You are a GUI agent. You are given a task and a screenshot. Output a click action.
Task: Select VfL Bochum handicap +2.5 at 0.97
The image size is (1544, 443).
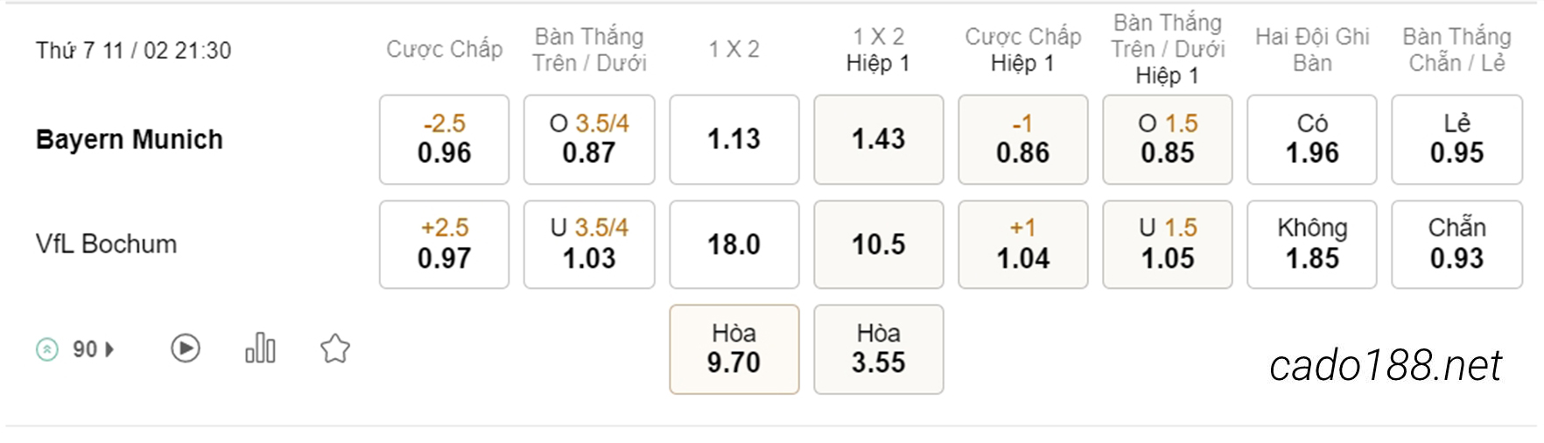(x=444, y=244)
